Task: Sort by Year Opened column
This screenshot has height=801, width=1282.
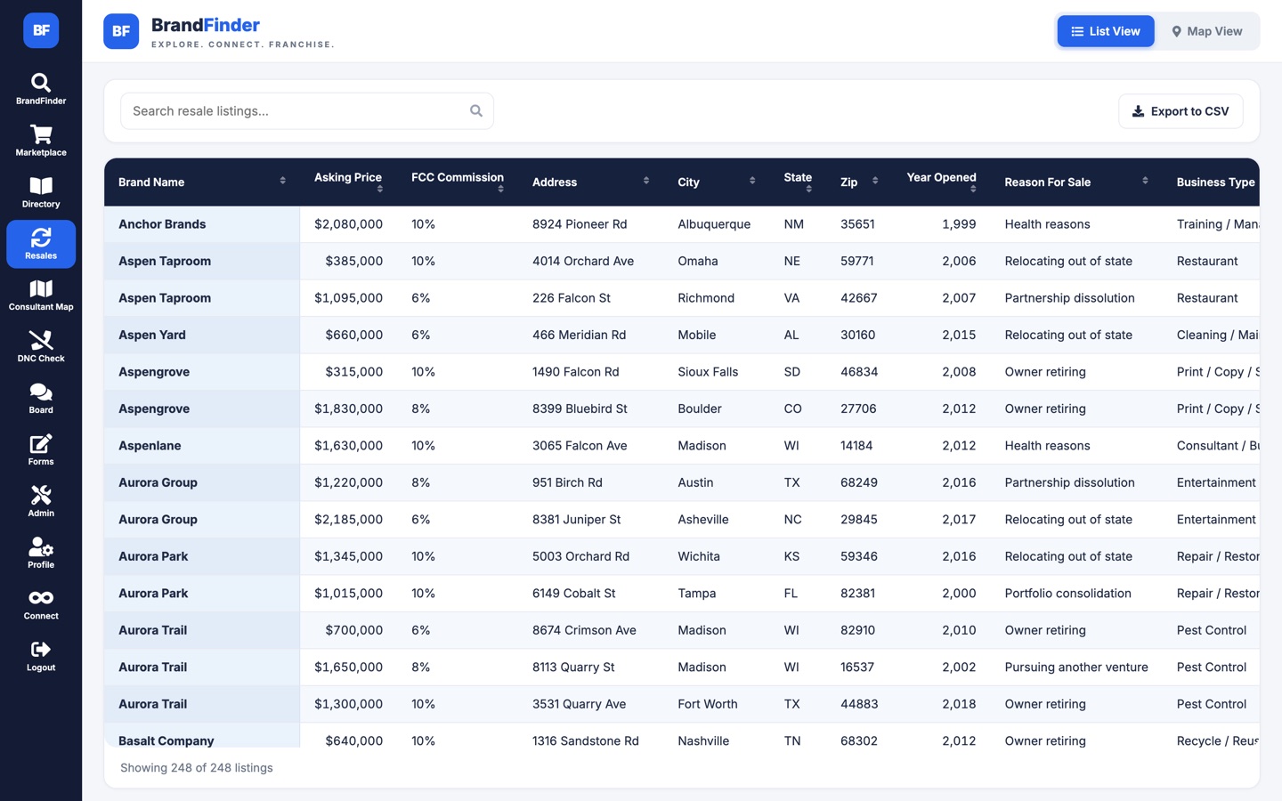Action: point(941,182)
